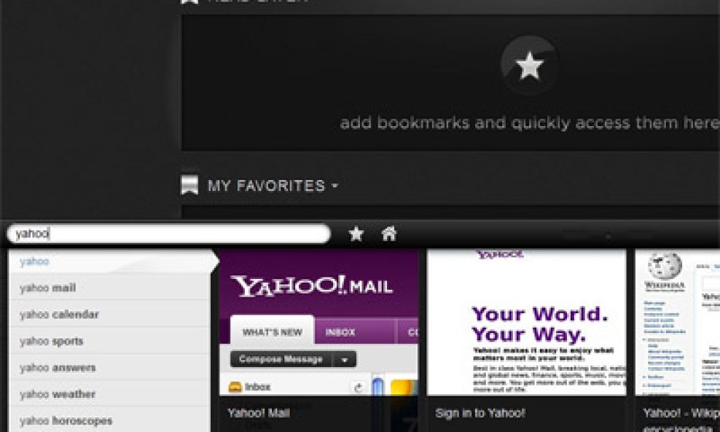Click the "Yahoo! Mail" result title
The width and height of the screenshot is (720, 432).
pyautogui.click(x=259, y=413)
